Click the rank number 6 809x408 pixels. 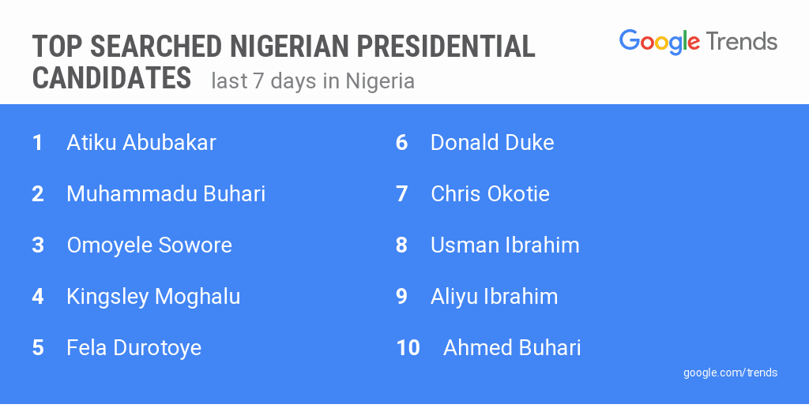coord(401,143)
